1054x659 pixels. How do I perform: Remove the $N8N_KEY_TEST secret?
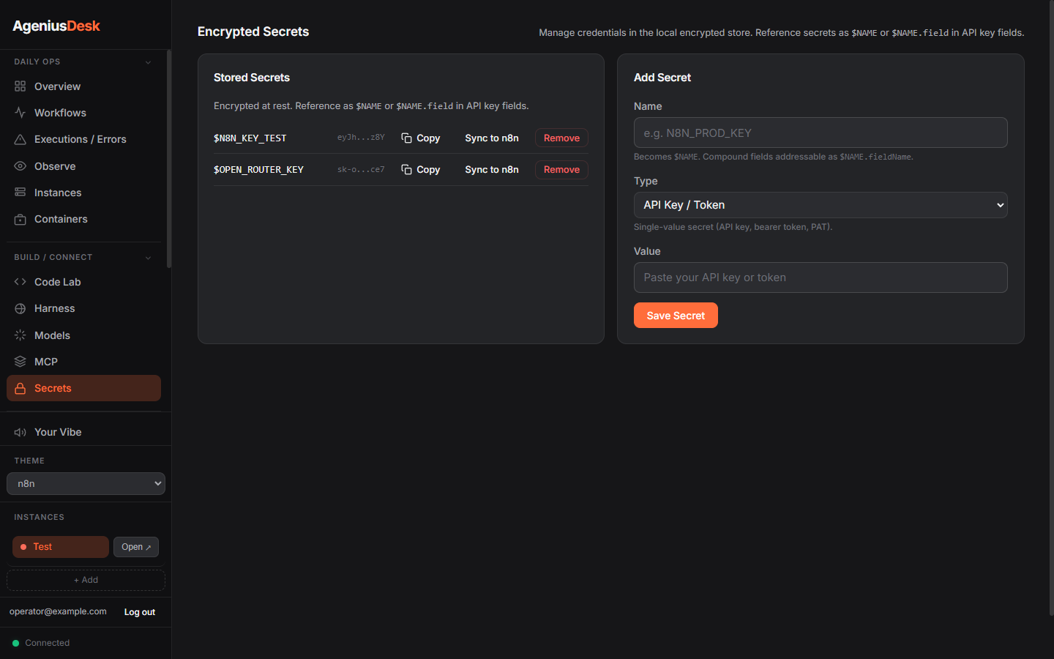click(x=561, y=138)
